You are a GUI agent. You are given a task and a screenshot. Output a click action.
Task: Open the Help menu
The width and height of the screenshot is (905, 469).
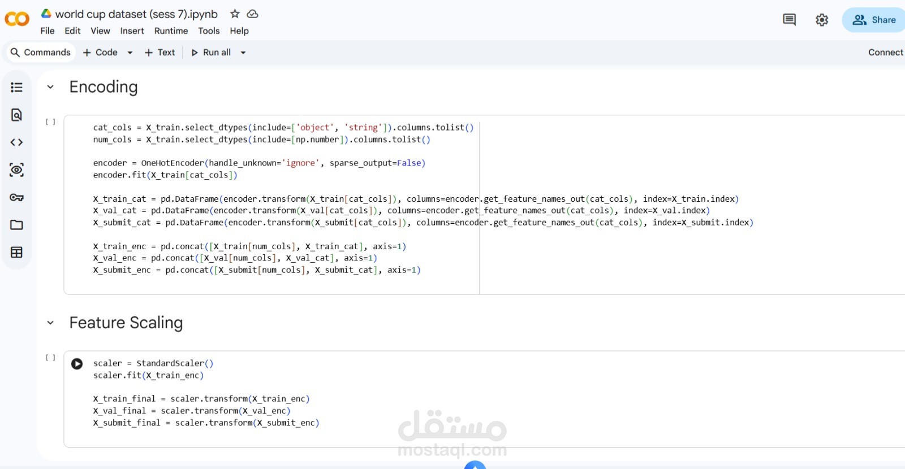point(239,31)
